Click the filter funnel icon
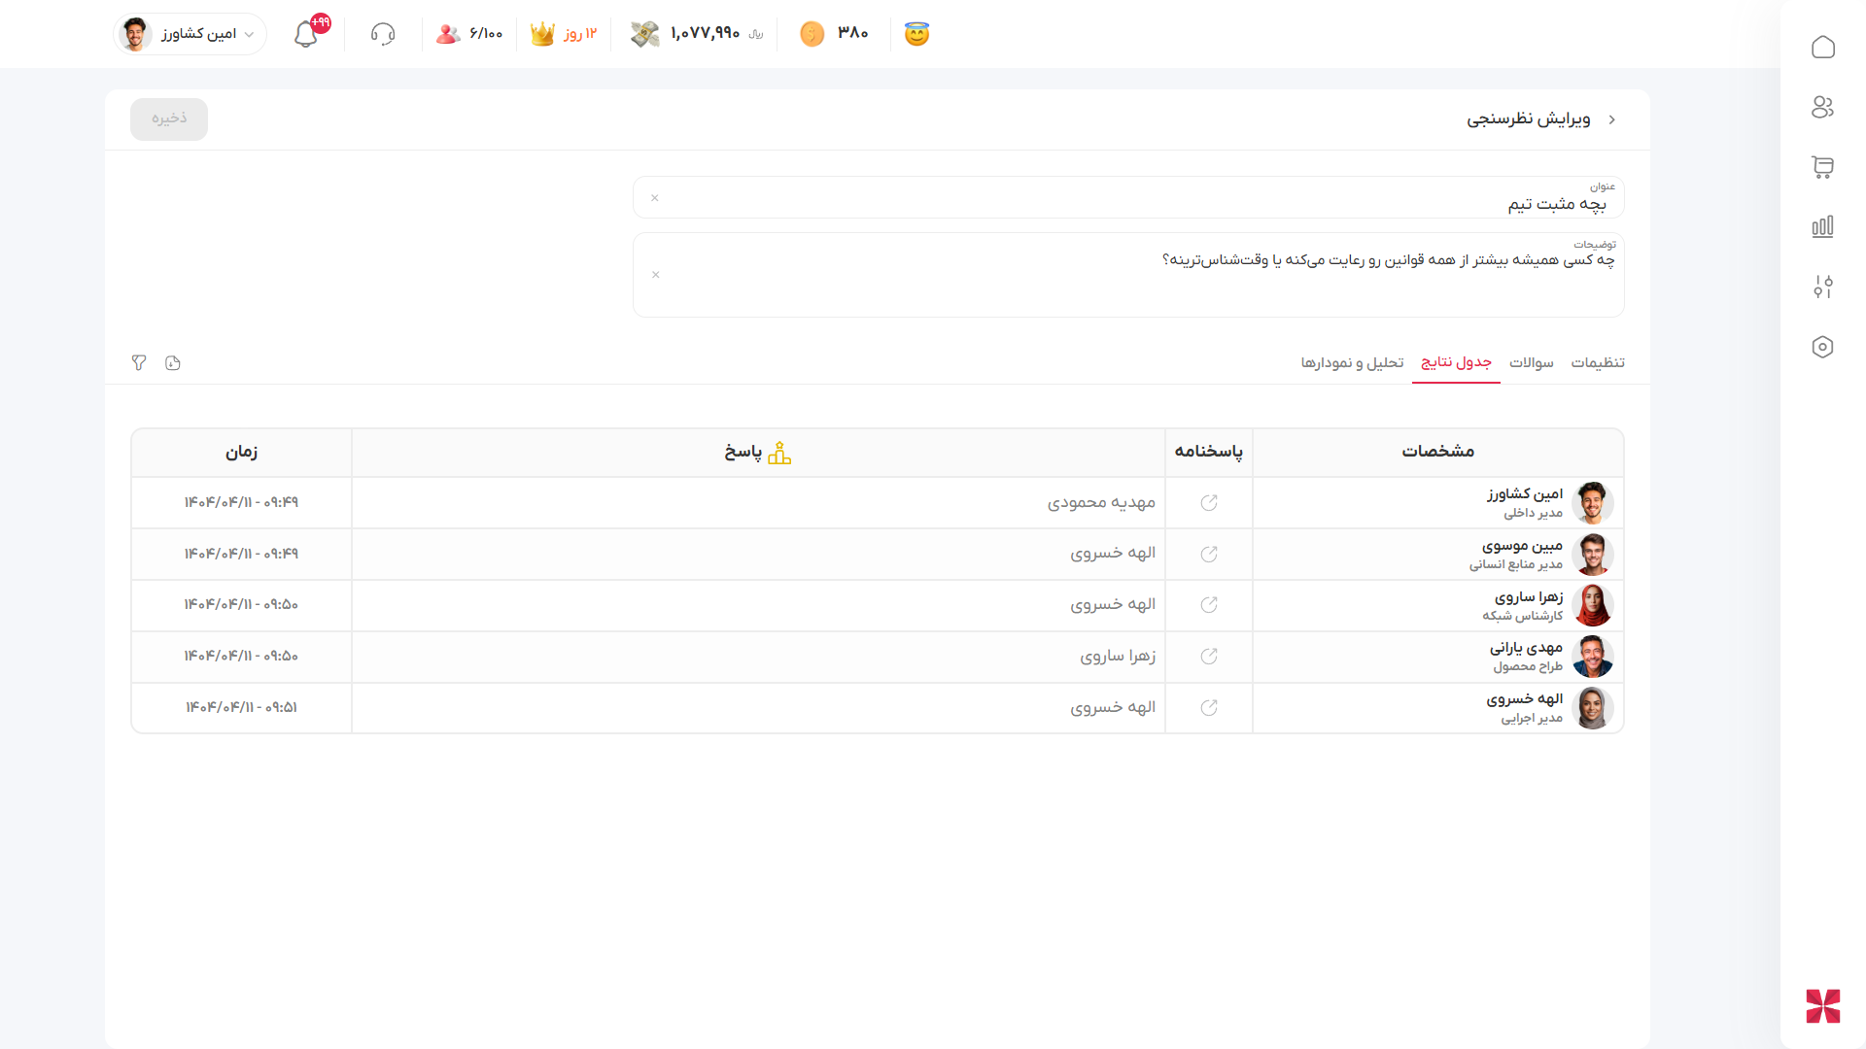 point(139,362)
